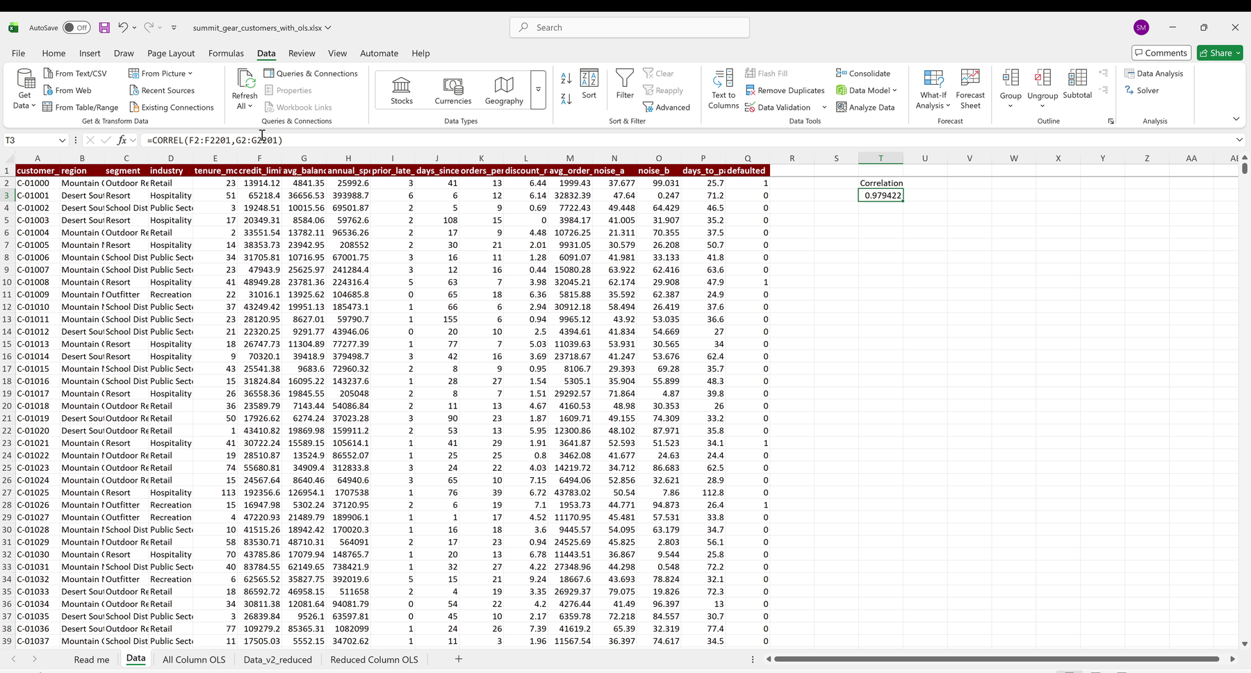
Task: Toggle AutoSave switch
Action: pyautogui.click(x=76, y=28)
